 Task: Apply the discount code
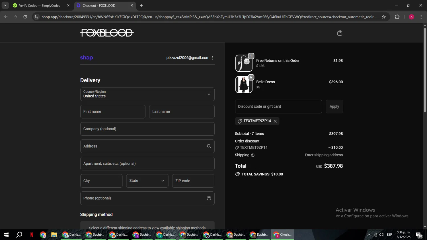(334, 107)
